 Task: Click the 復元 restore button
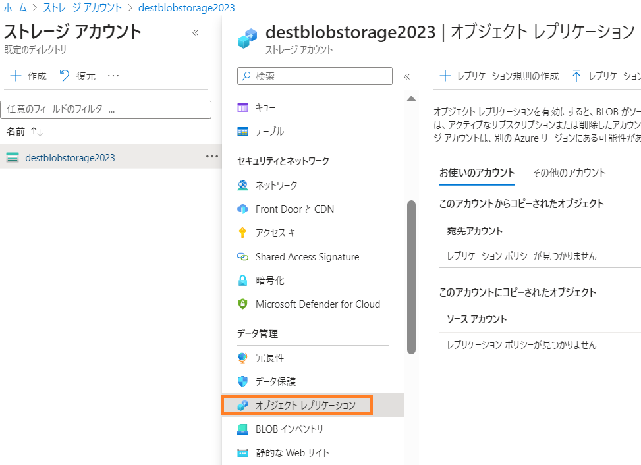tap(77, 76)
